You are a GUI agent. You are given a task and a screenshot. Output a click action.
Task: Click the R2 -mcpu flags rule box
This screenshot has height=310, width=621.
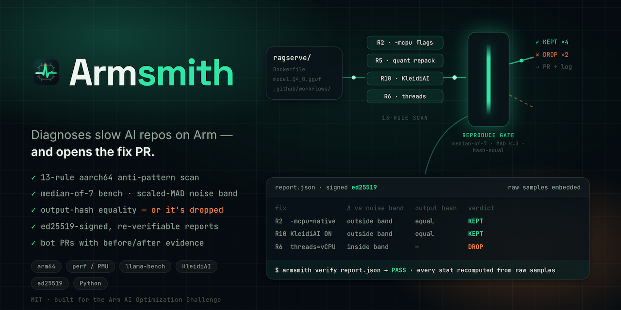(405, 43)
